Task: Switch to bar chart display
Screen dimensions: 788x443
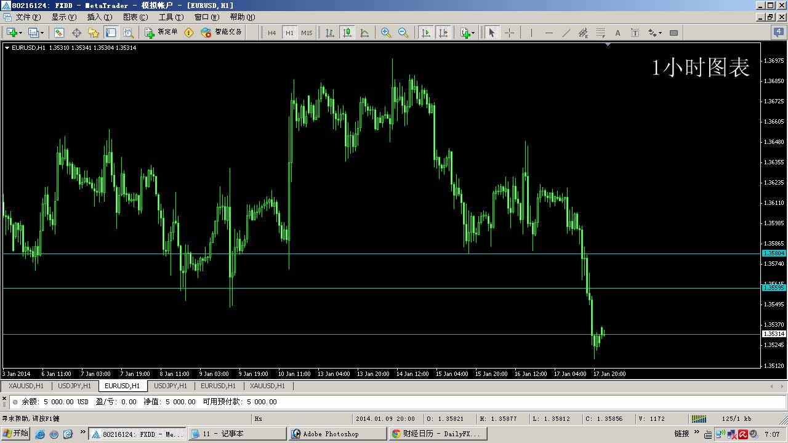Action: pyautogui.click(x=330, y=33)
